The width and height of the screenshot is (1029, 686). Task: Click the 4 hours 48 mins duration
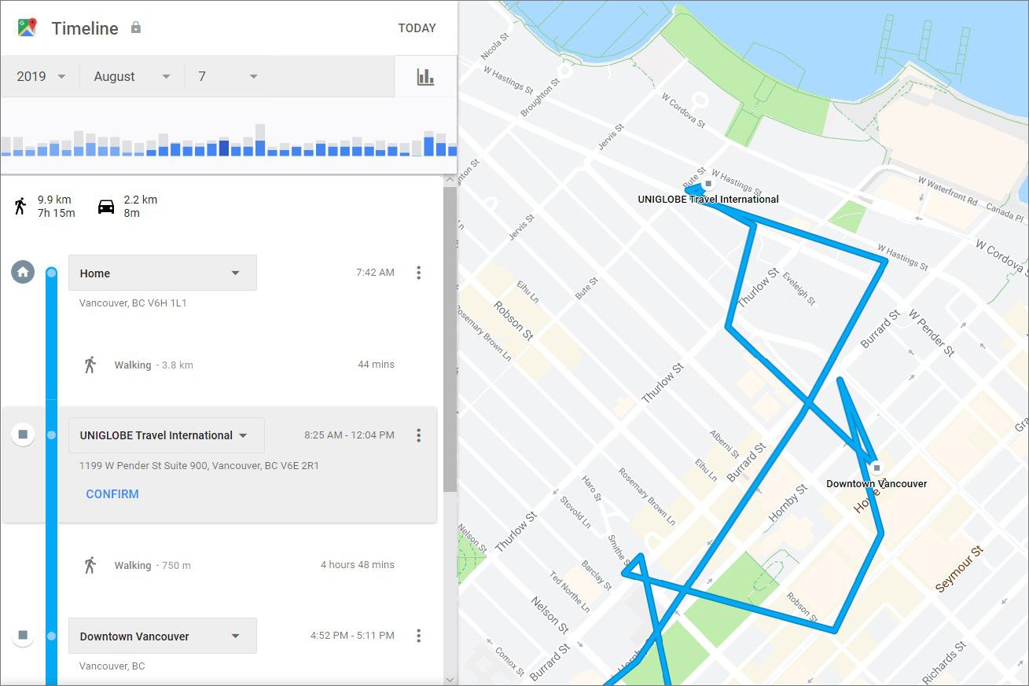coord(358,565)
